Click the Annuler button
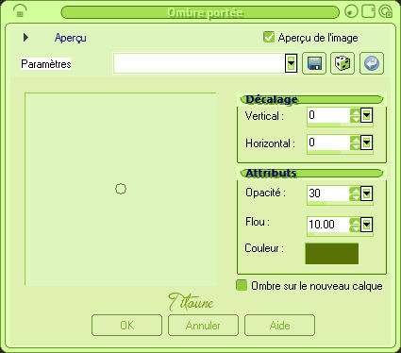The width and height of the screenshot is (401, 353). pyautogui.click(x=203, y=326)
